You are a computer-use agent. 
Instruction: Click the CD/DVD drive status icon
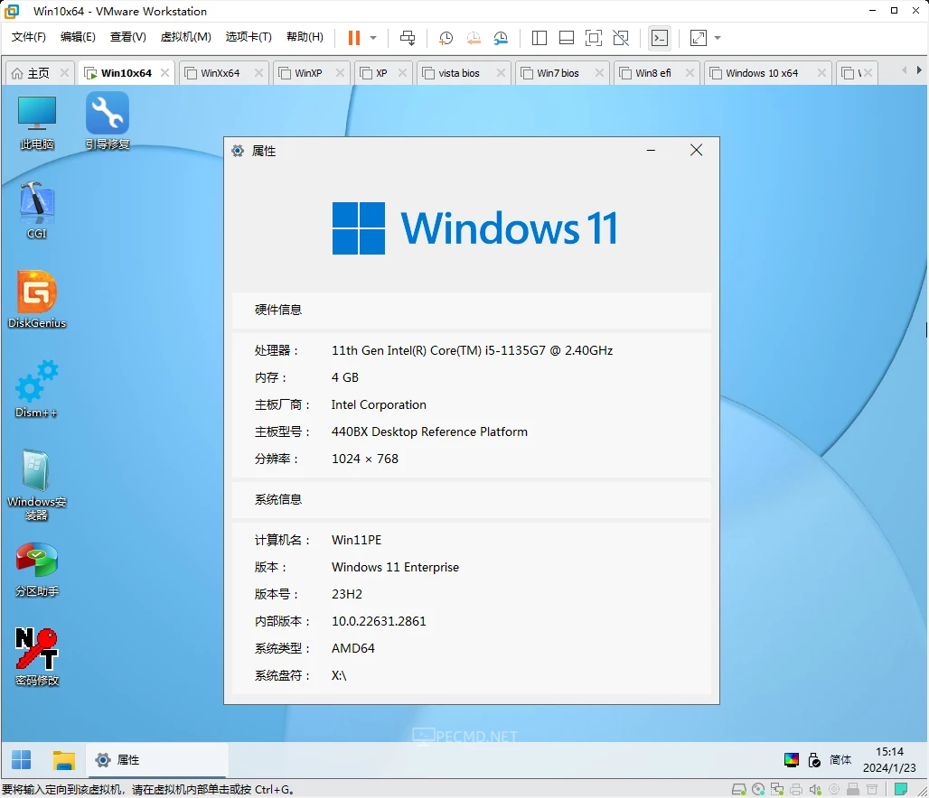[x=758, y=789]
